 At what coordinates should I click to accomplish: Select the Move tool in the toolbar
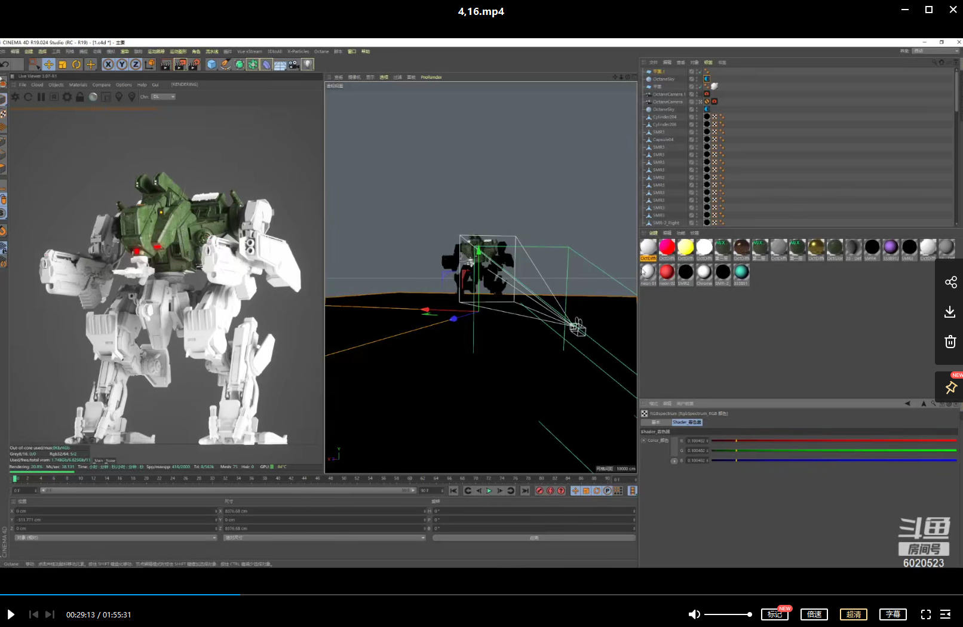48,64
